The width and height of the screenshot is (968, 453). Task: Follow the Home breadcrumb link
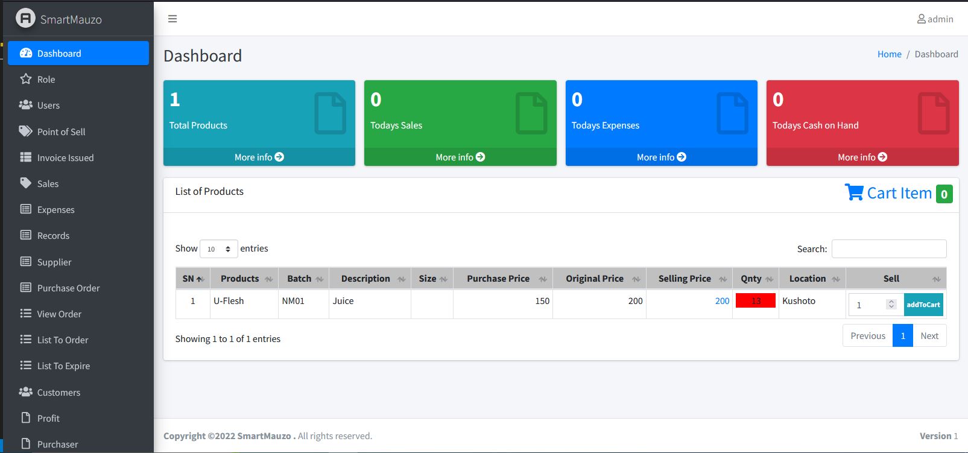889,54
